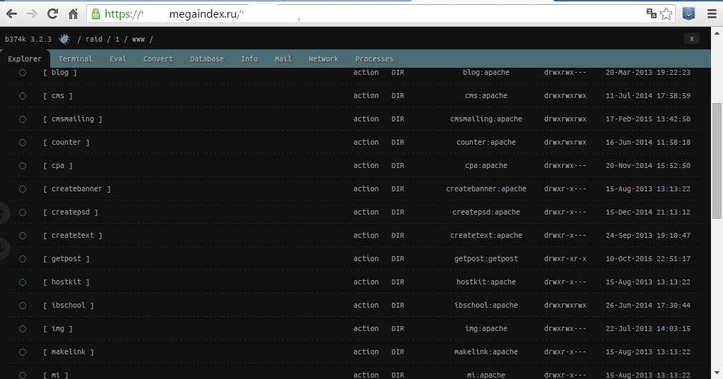Open action menu for createbanner

click(x=366, y=189)
